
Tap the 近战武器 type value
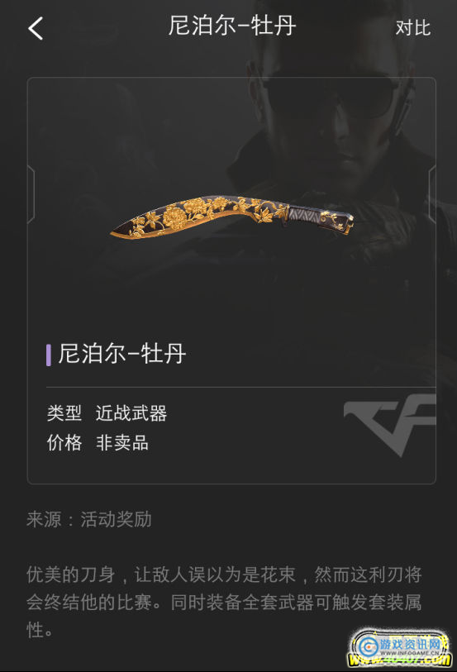coord(131,413)
